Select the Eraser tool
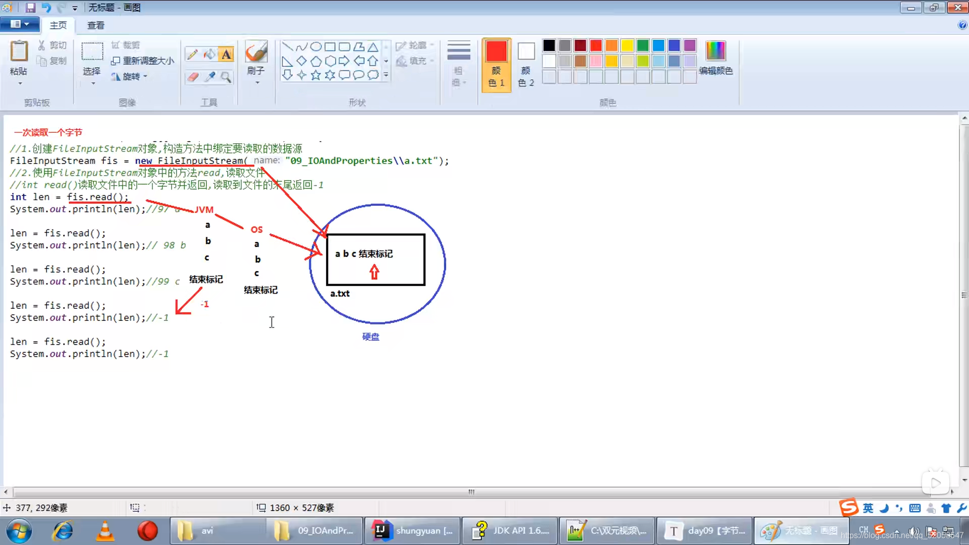969x545 pixels. click(192, 77)
